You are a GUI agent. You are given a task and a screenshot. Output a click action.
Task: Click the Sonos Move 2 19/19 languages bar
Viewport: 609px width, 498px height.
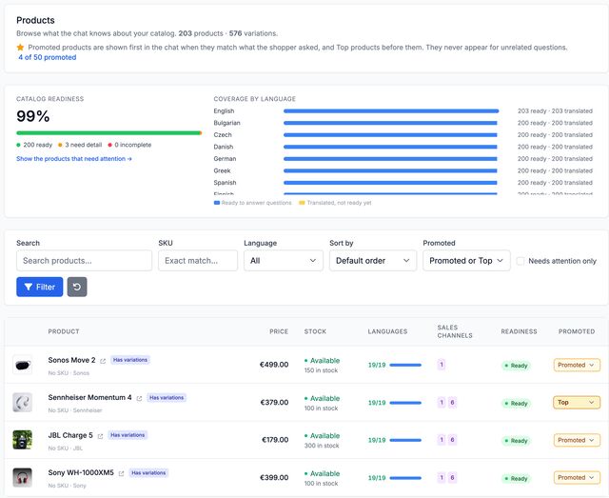click(x=405, y=365)
